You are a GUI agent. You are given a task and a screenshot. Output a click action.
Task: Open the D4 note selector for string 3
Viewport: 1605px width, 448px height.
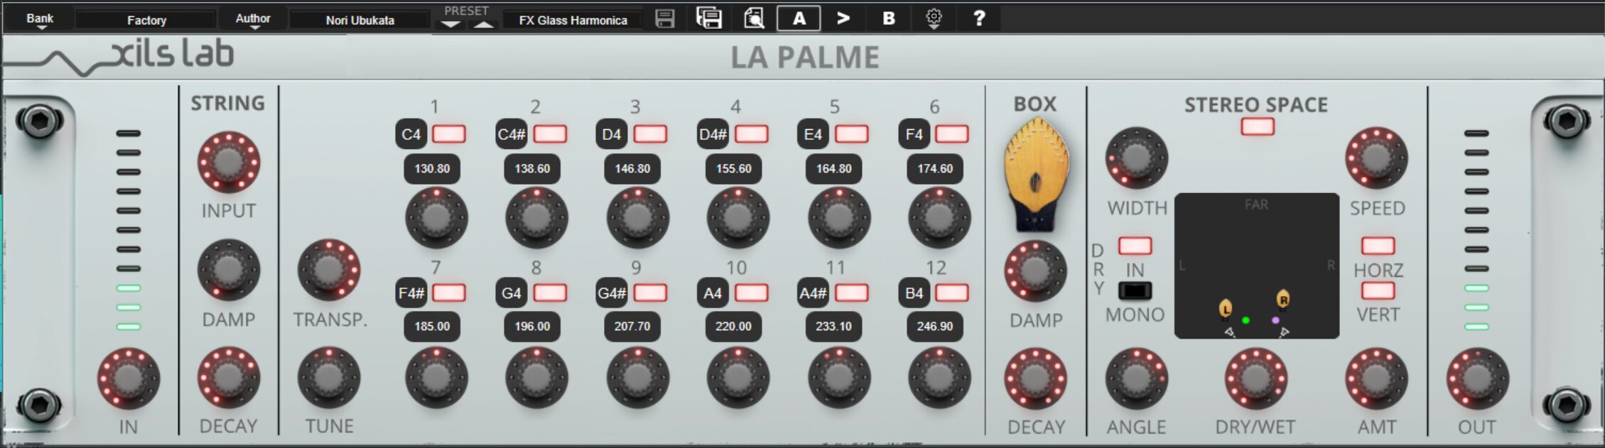point(612,134)
